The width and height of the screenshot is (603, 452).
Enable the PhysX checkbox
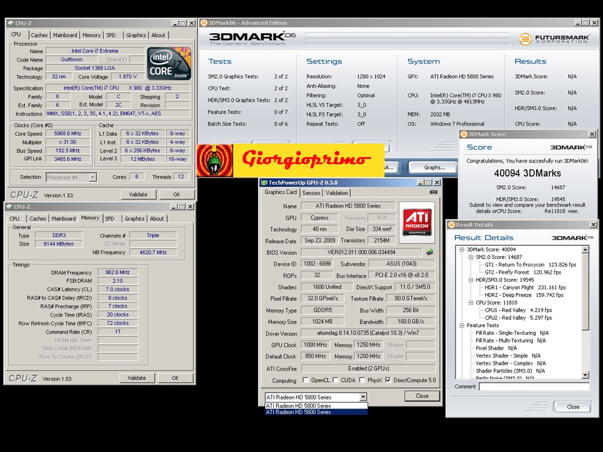pyautogui.click(x=362, y=380)
